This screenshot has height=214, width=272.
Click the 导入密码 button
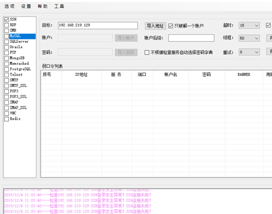click(x=126, y=52)
